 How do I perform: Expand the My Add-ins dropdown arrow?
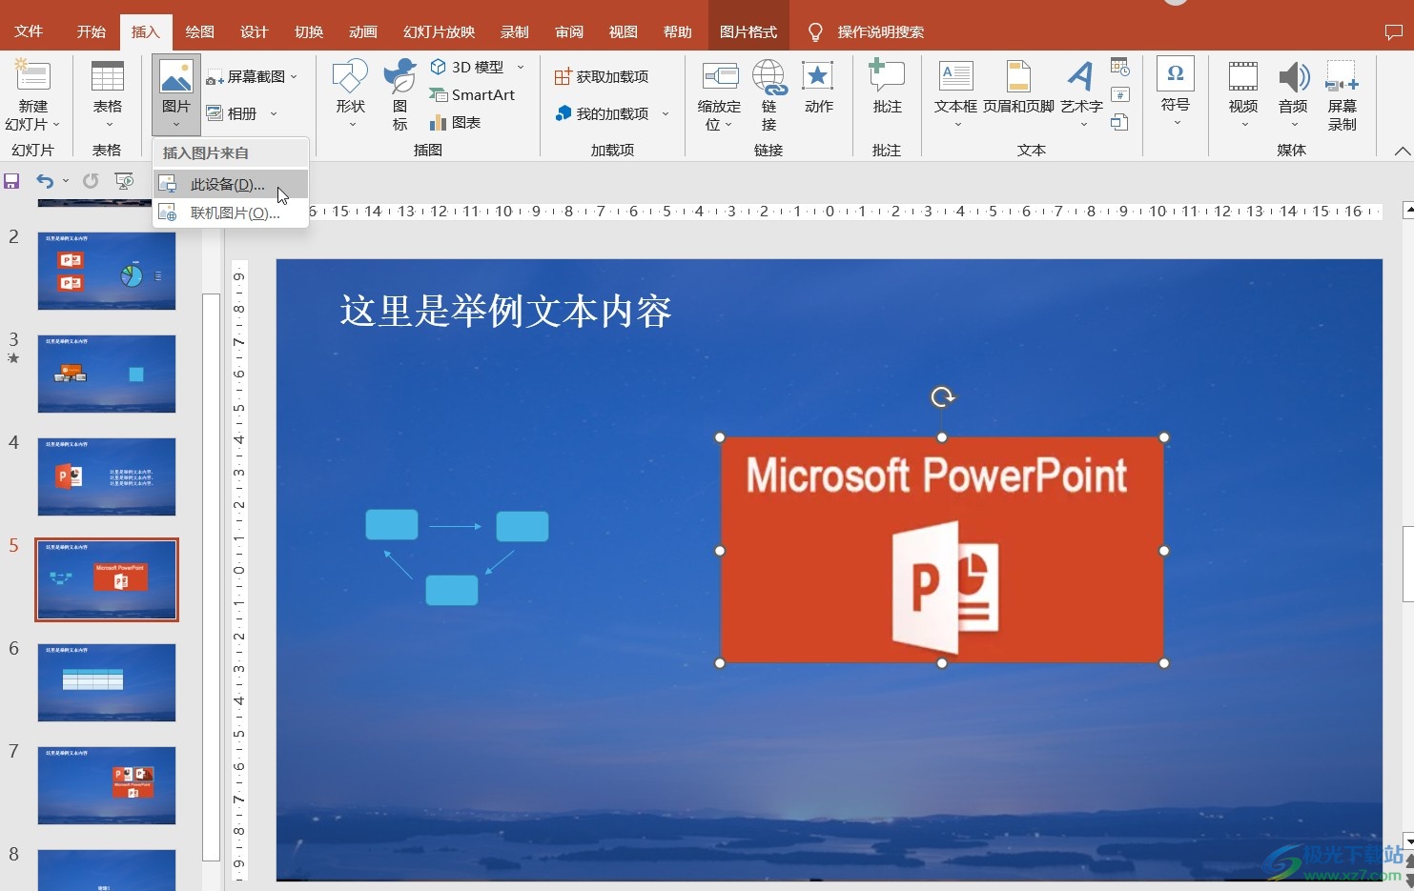tap(666, 113)
